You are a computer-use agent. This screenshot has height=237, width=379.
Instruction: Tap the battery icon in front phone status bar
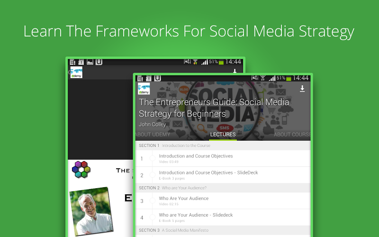click(289, 79)
